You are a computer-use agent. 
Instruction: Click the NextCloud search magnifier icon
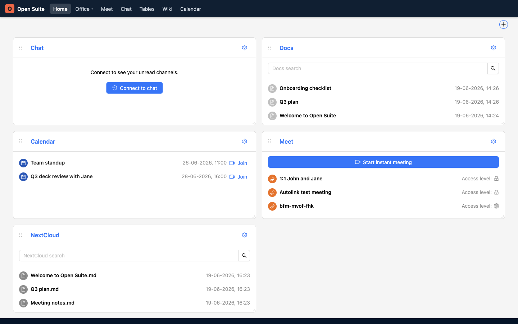pos(244,256)
